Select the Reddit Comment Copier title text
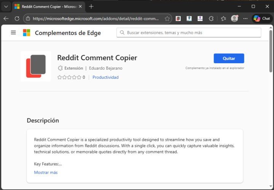274x190 pixels. tap(97, 57)
